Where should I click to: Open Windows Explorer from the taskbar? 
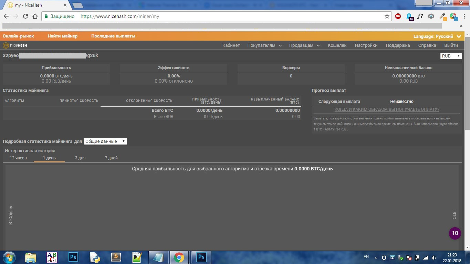tap(31, 257)
